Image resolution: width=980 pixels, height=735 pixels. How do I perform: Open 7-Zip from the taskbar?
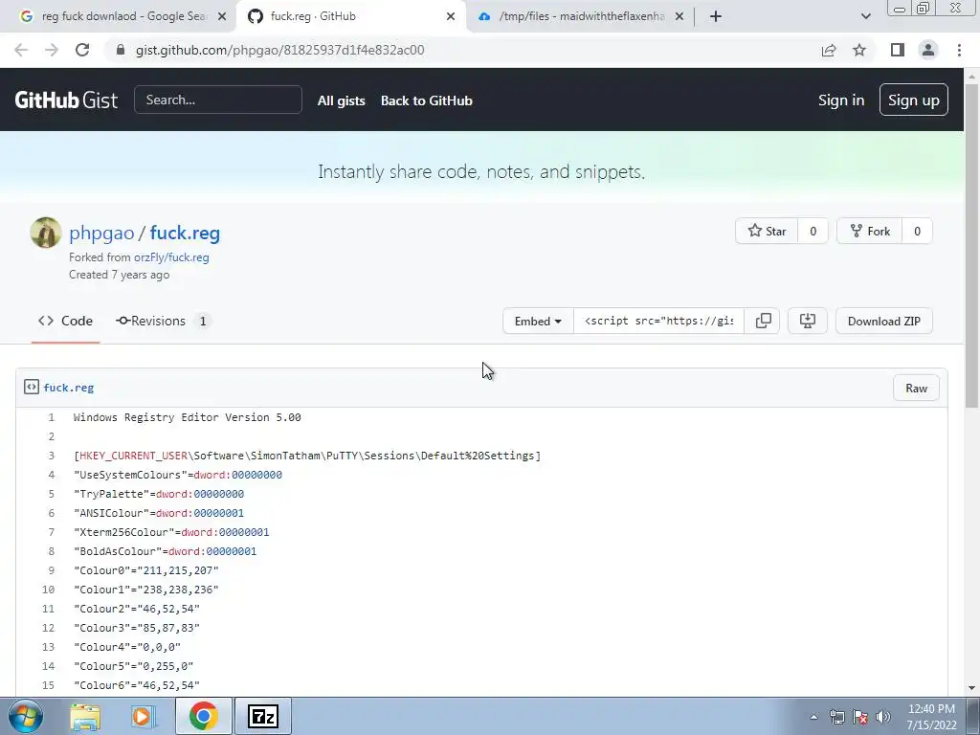click(x=263, y=716)
